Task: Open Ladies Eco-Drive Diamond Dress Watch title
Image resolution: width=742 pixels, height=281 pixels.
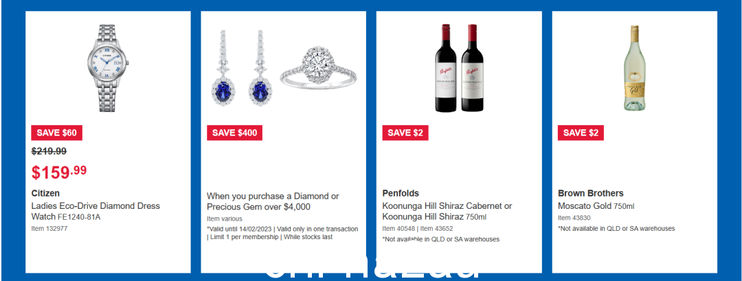Action: point(95,212)
